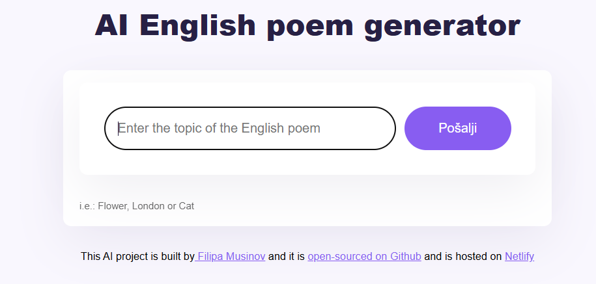
Task: Visit the Netlify hosting link
Action: click(x=519, y=256)
